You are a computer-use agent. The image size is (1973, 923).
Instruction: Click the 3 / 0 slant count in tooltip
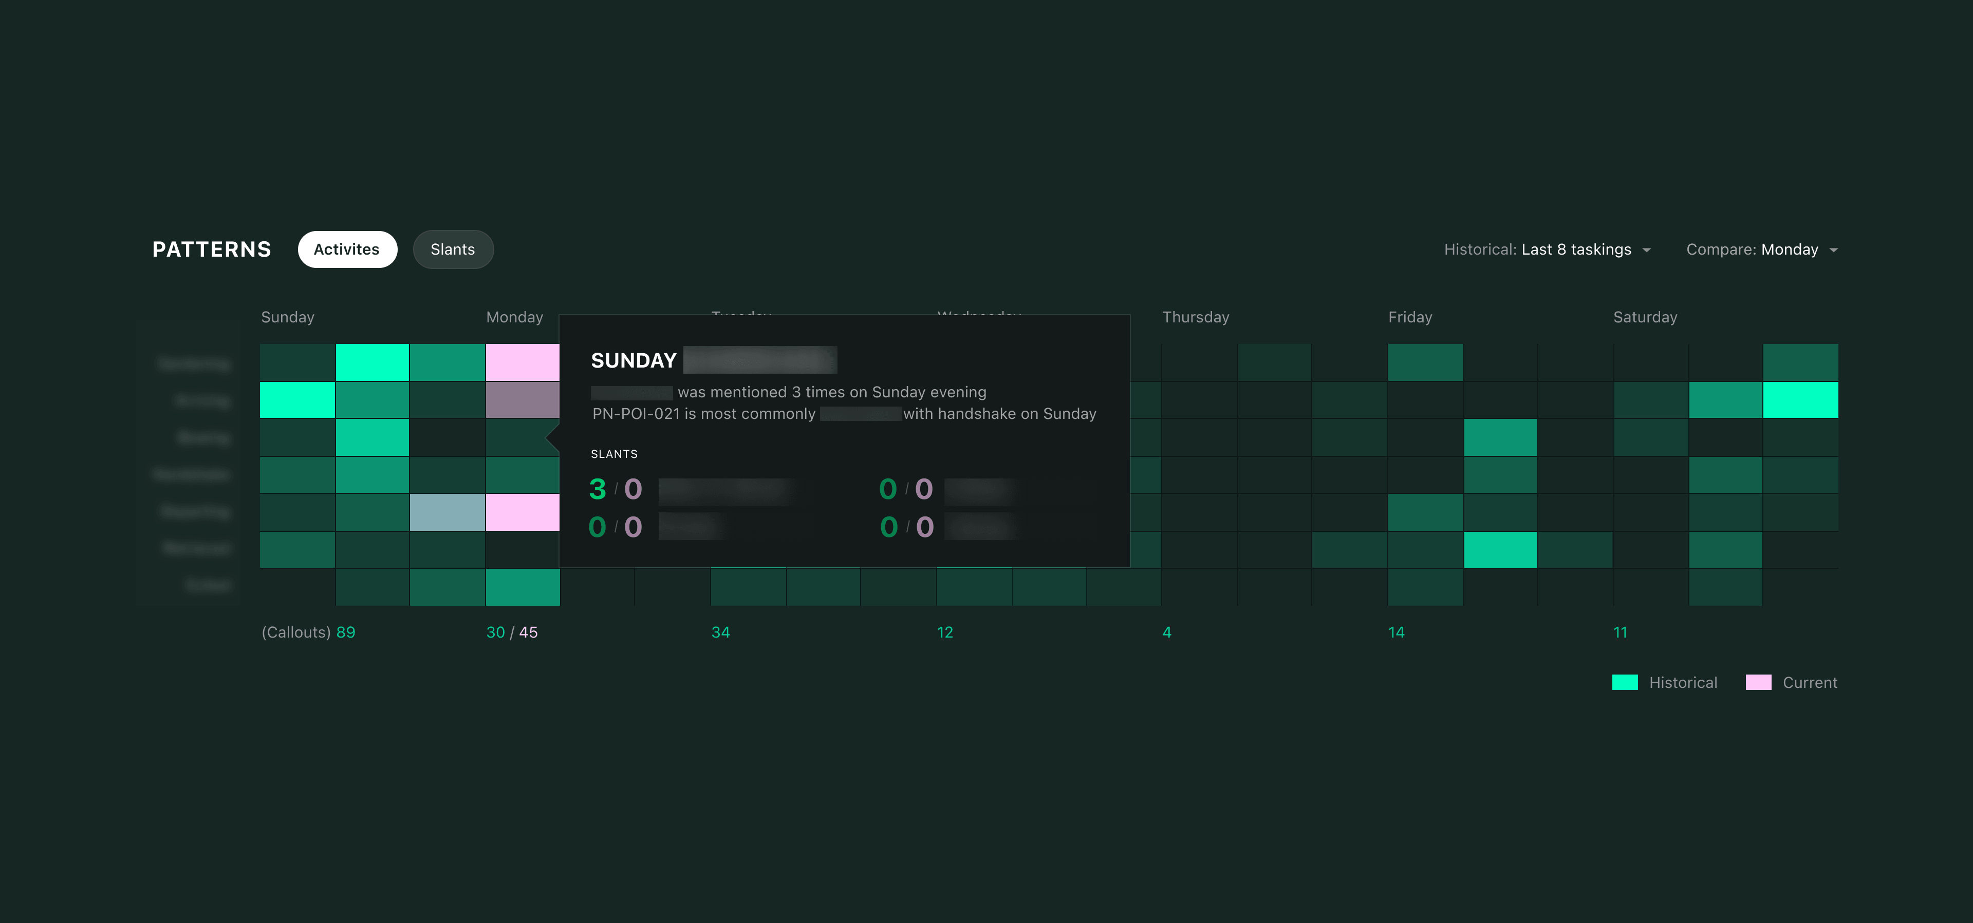pyautogui.click(x=616, y=489)
